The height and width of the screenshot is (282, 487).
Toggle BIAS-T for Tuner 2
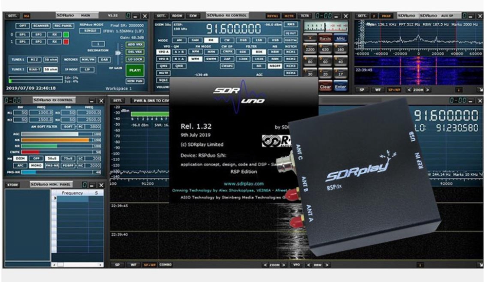(x=35, y=69)
